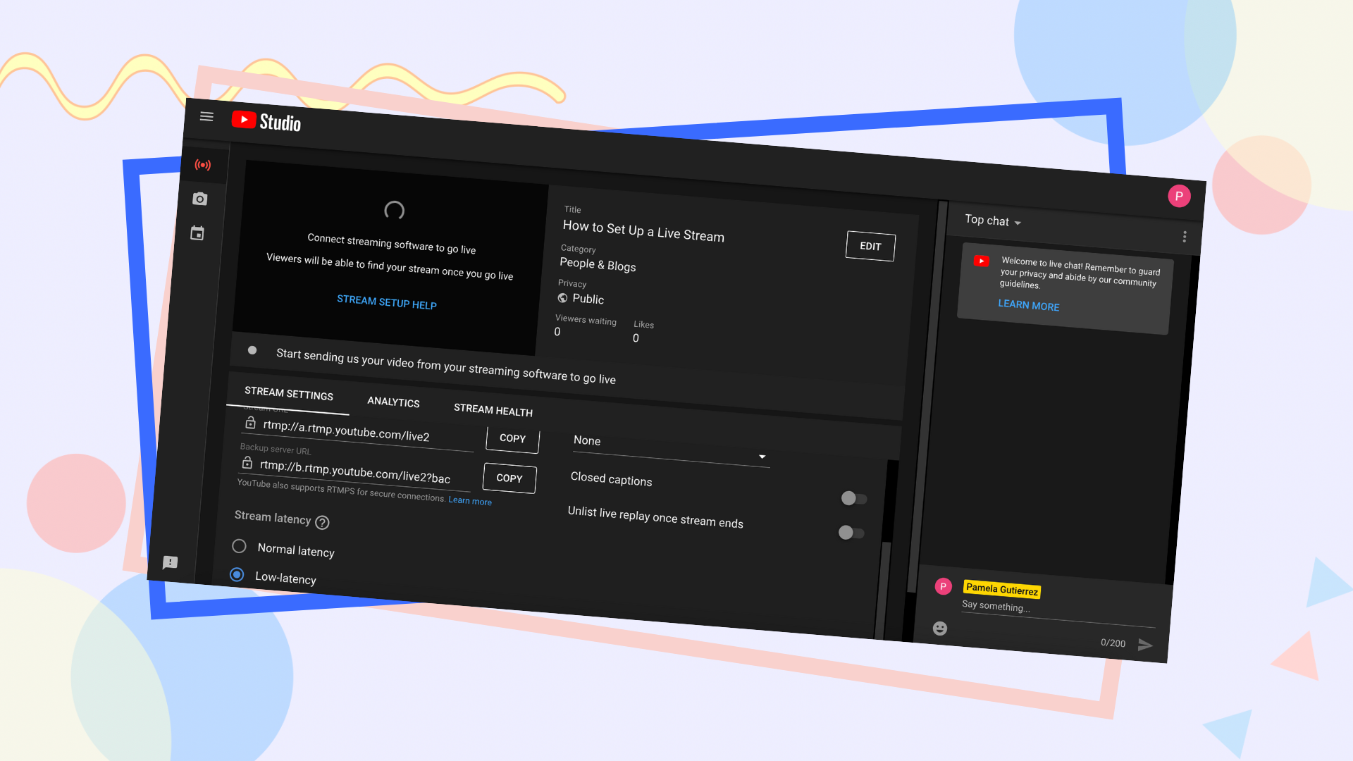This screenshot has height=761, width=1353.
Task: Select the Live stream sidebar icon
Action: [203, 165]
